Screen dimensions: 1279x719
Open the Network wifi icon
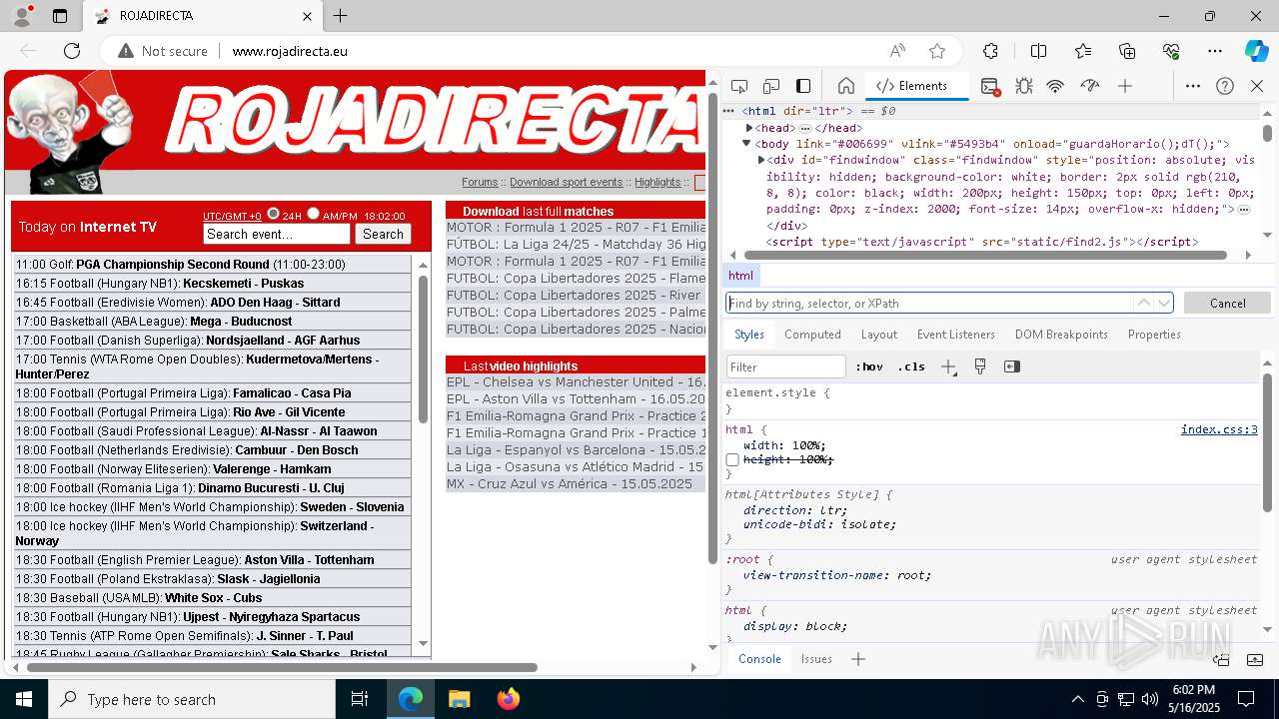point(1055,86)
